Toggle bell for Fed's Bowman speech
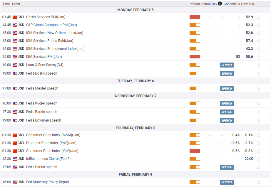The width and height of the screenshot is (271, 187). [258, 121]
